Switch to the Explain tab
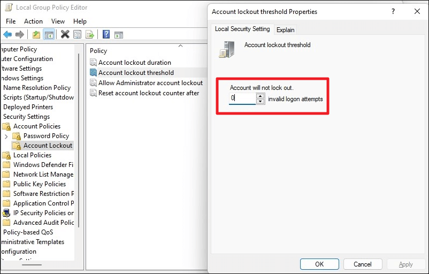 (285, 30)
